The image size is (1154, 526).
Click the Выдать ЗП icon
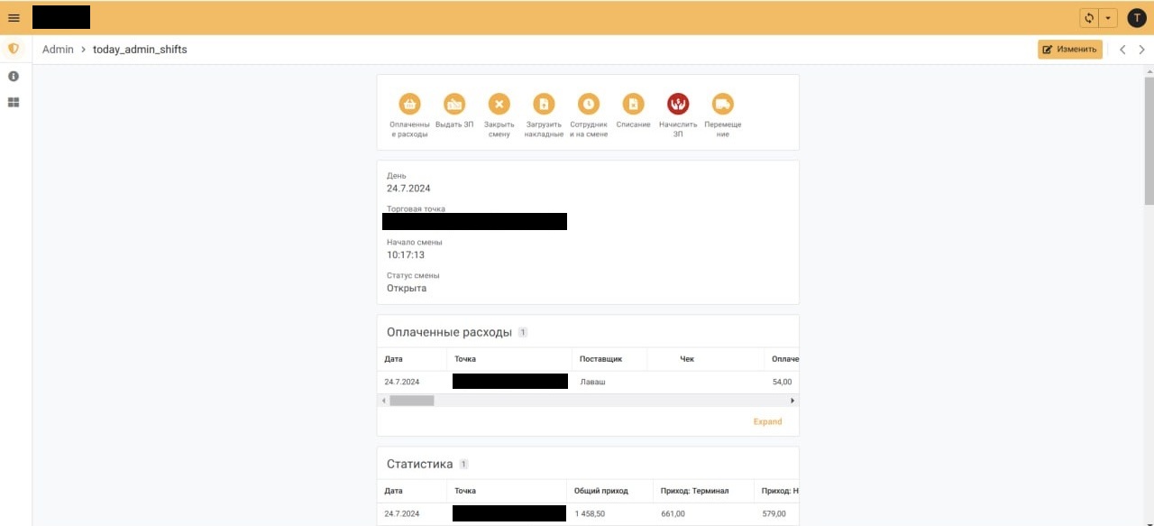tap(454, 104)
